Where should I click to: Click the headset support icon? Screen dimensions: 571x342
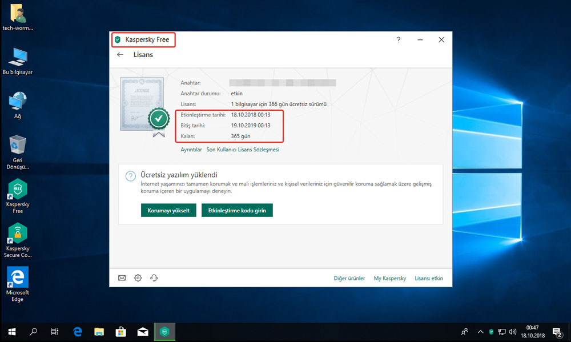(x=154, y=278)
